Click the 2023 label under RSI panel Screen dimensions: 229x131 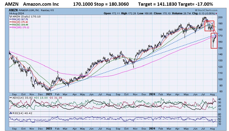coord(49,129)
